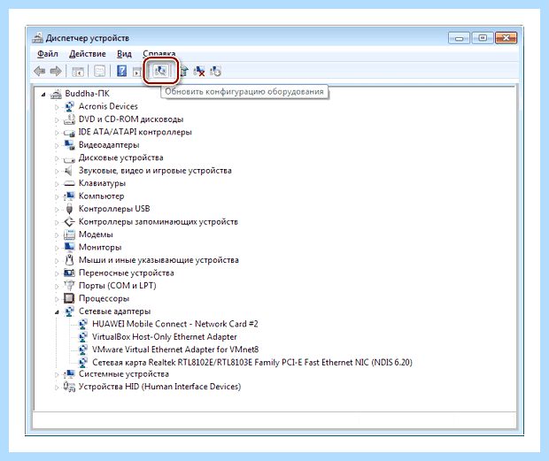The height and width of the screenshot is (461, 549).
Task: Click the Acronis Devices icon
Action: [x=69, y=106]
